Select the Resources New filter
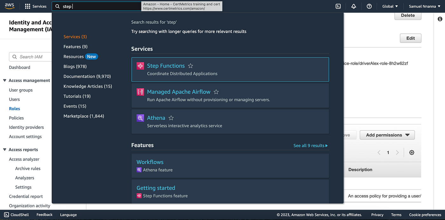The height and width of the screenshot is (220, 445). click(x=81, y=57)
